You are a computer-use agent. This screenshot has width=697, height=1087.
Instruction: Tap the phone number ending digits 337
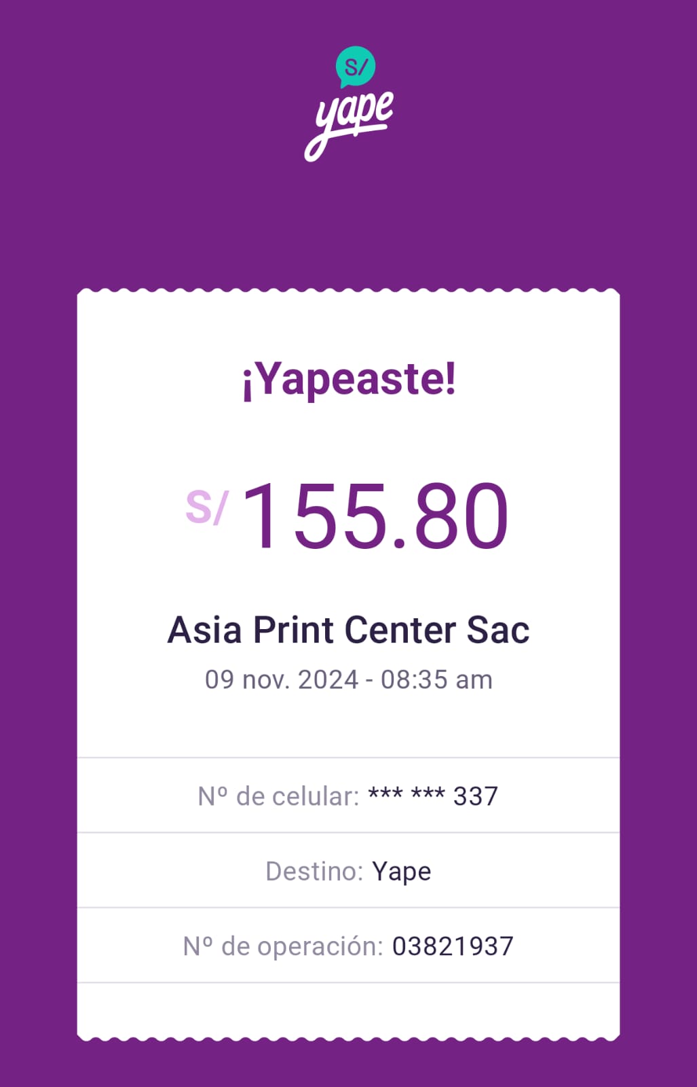click(x=476, y=796)
